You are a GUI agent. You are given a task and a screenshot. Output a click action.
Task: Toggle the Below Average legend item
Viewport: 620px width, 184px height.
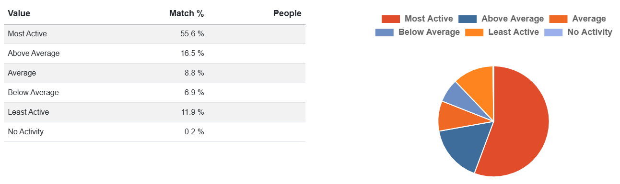pyautogui.click(x=417, y=32)
